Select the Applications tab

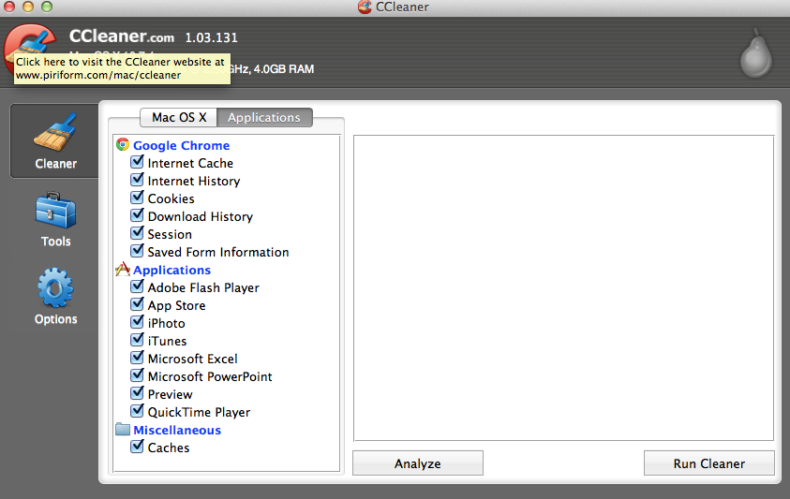tap(264, 117)
